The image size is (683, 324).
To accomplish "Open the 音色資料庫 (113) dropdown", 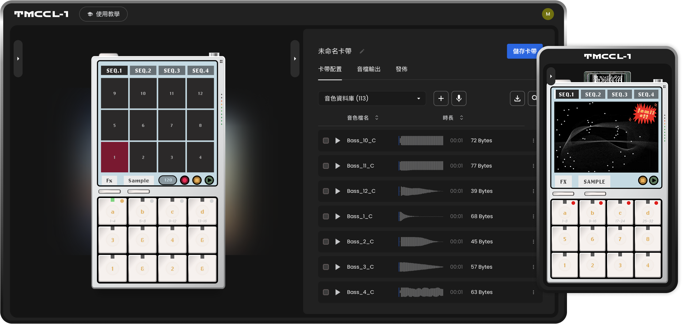I will click(x=372, y=99).
